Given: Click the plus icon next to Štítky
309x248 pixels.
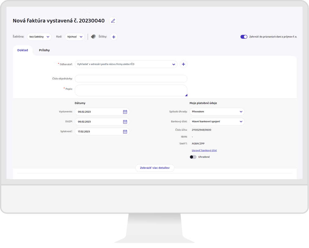Looking at the screenshot, I should (x=114, y=37).
